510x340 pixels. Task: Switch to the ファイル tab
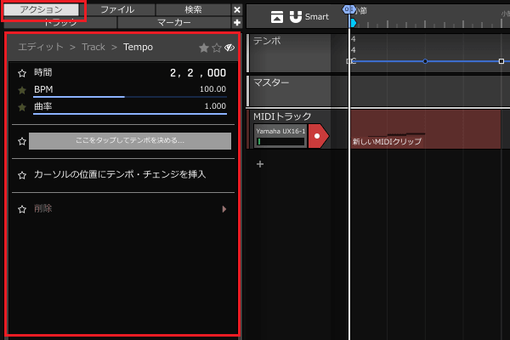pyautogui.click(x=116, y=9)
